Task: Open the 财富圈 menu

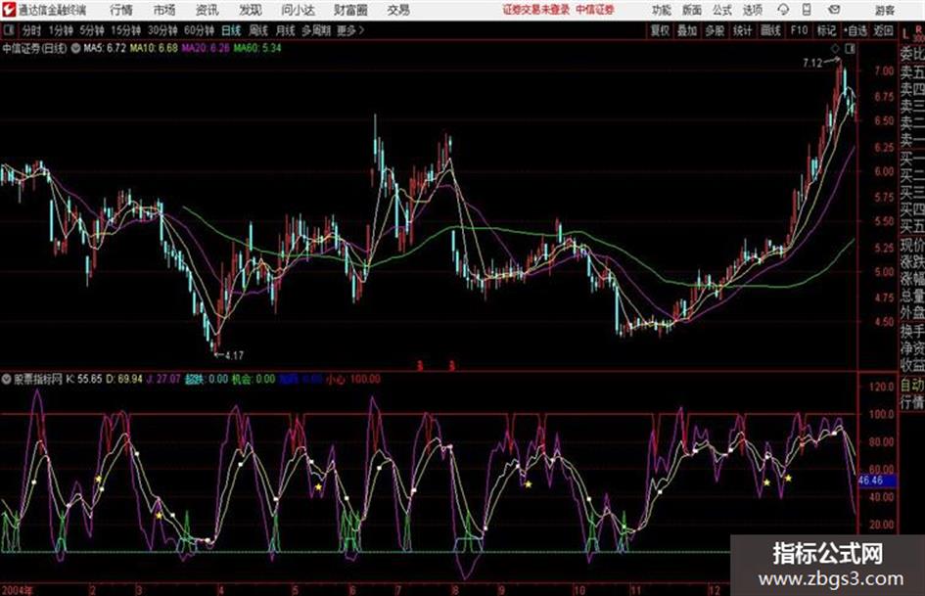Action: point(350,10)
